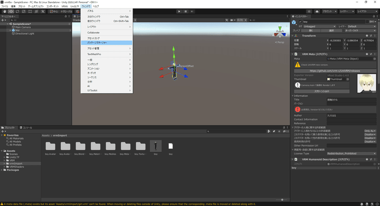The image size is (380, 206).
Task: Open the Account dropdown
Action: (x=329, y=11)
